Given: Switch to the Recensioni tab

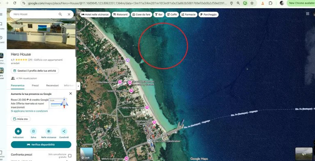Looking at the screenshot, I should click(x=52, y=85).
